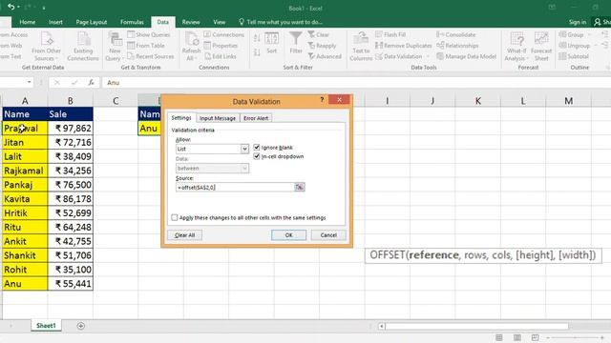Open the Review ribbon tab
Viewport: 611px width, 343px height.
tap(191, 22)
